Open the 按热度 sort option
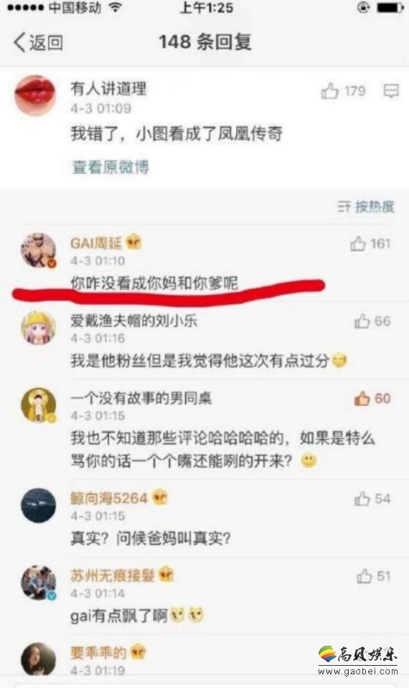Screen dimensions: 409x688 tap(366, 206)
